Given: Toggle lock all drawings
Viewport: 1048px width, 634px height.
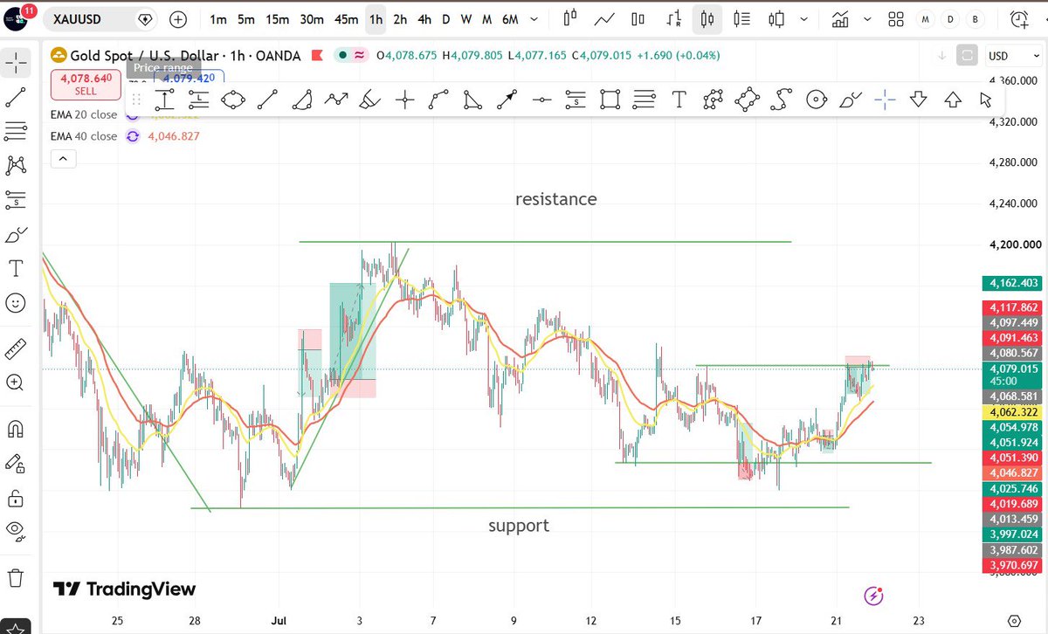Looking at the screenshot, I should pos(16,498).
